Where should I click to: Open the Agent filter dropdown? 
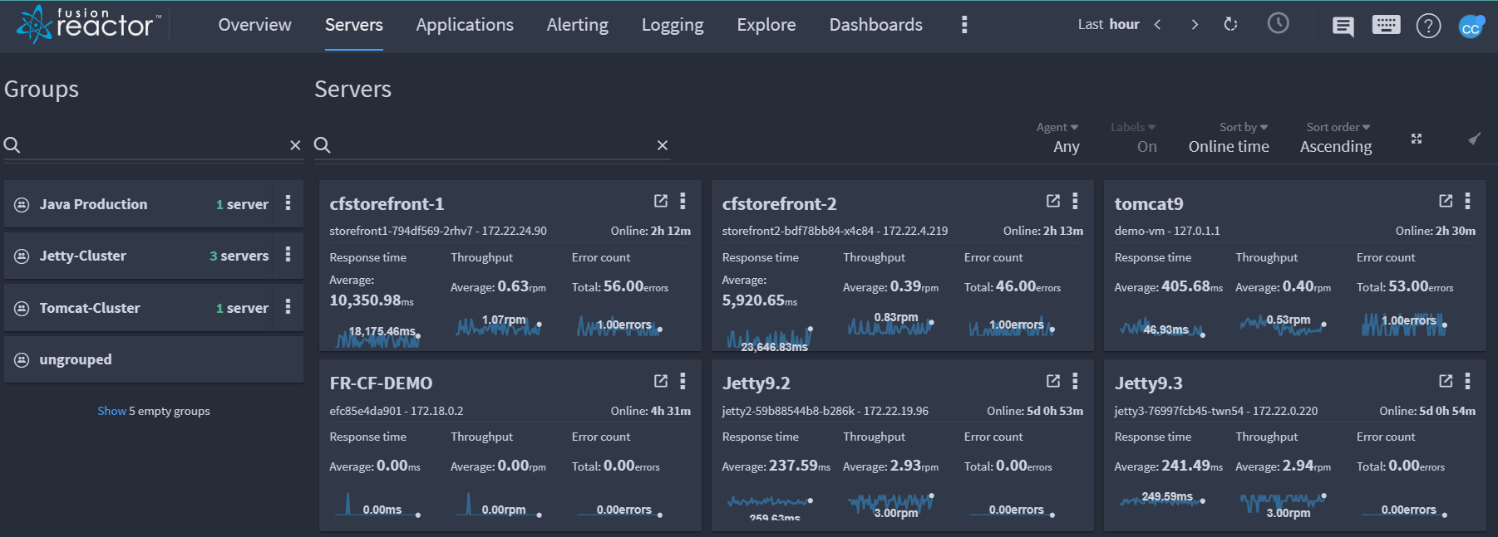tap(1057, 138)
